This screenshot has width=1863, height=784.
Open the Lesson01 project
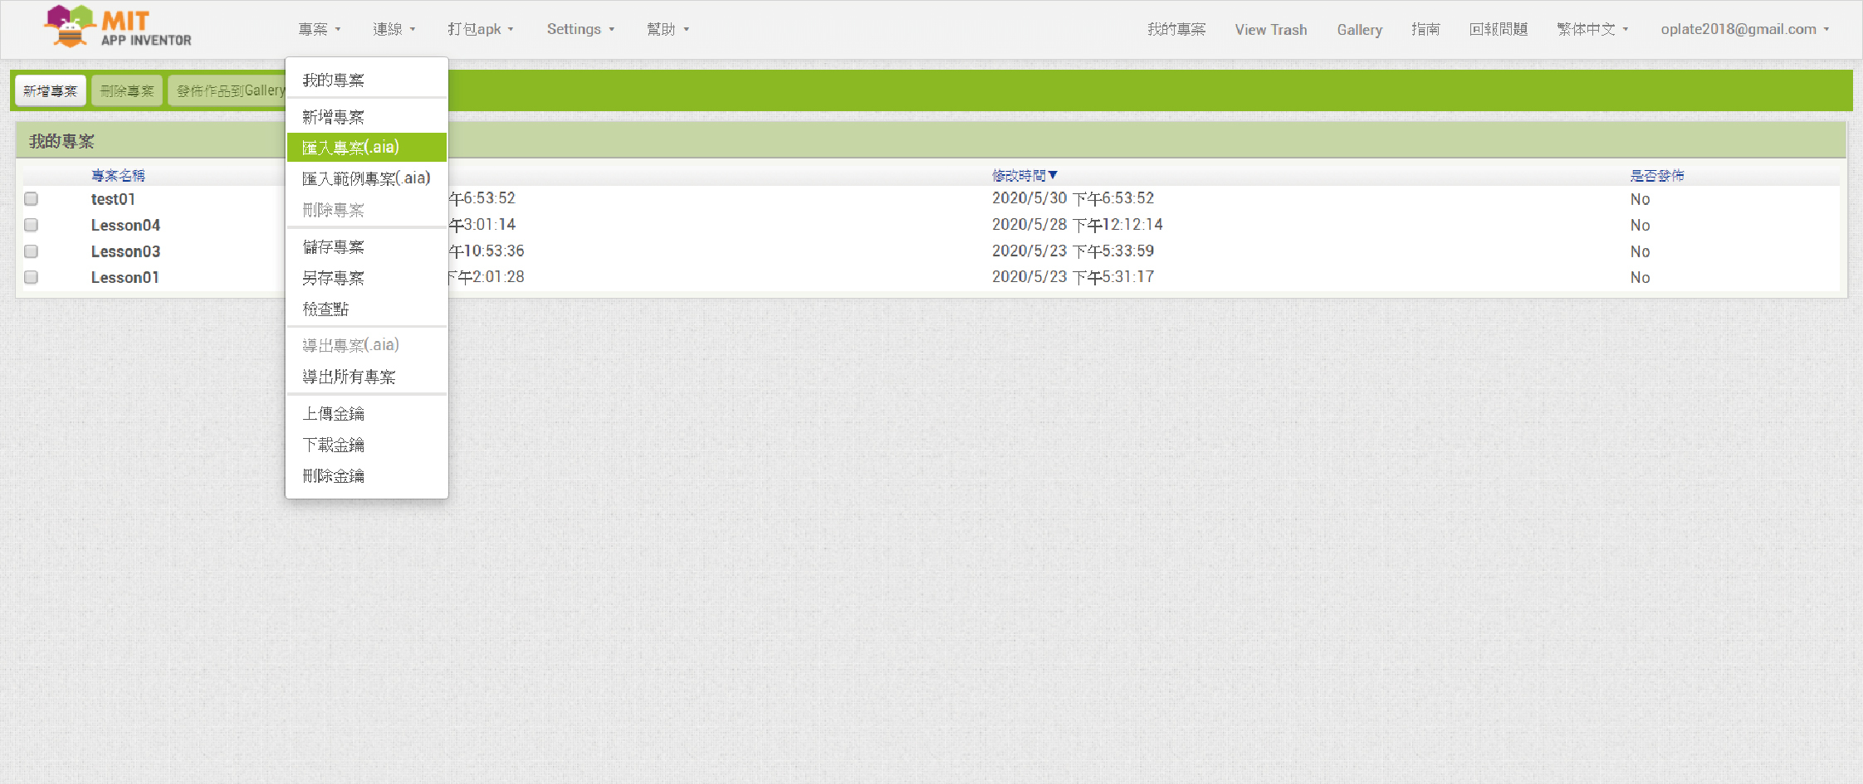[125, 277]
